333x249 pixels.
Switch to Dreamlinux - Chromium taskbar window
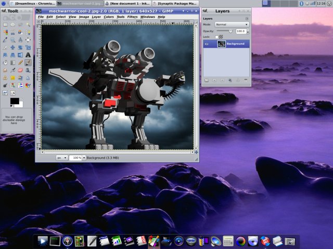click(33, 4)
